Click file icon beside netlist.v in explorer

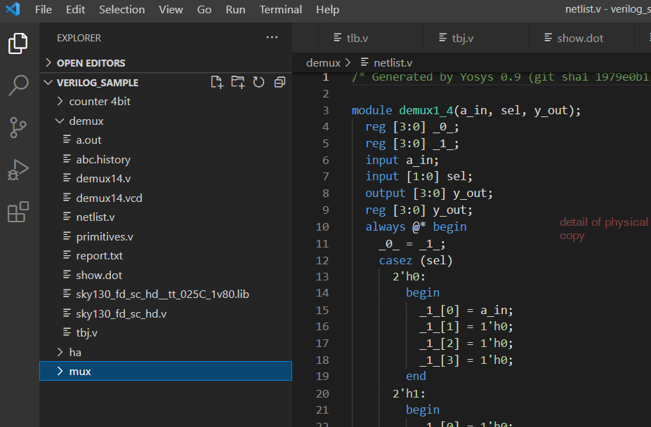pos(67,217)
